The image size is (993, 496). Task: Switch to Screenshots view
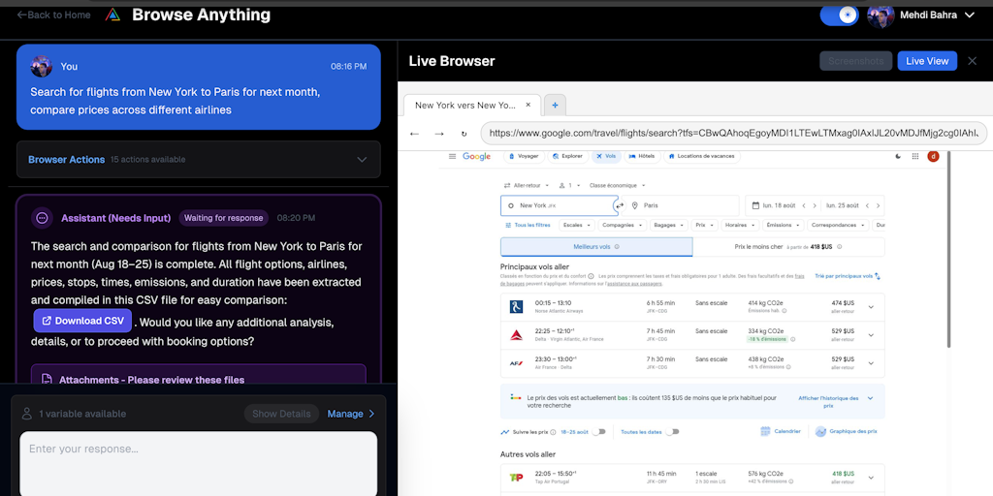855,61
